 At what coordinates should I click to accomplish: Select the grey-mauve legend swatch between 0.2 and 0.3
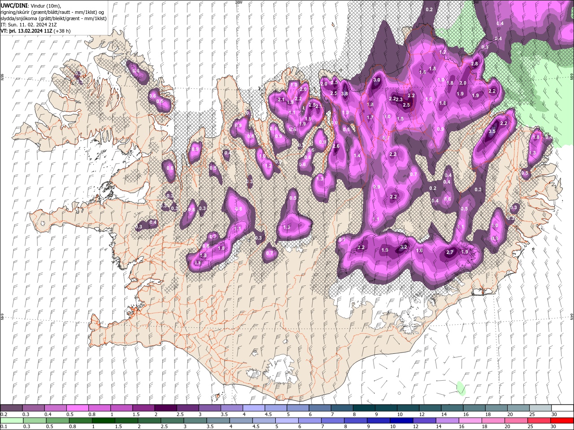[11, 408]
